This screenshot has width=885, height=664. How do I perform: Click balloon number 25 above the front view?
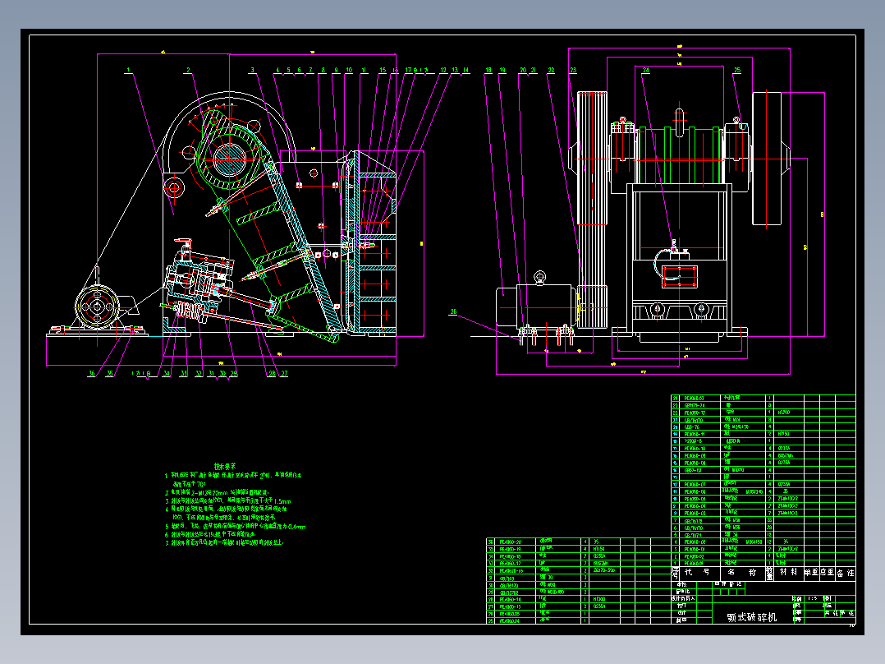[x=737, y=70]
